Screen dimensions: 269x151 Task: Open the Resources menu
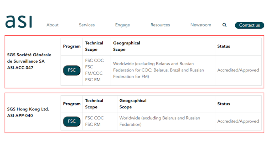pyautogui.click(x=160, y=25)
